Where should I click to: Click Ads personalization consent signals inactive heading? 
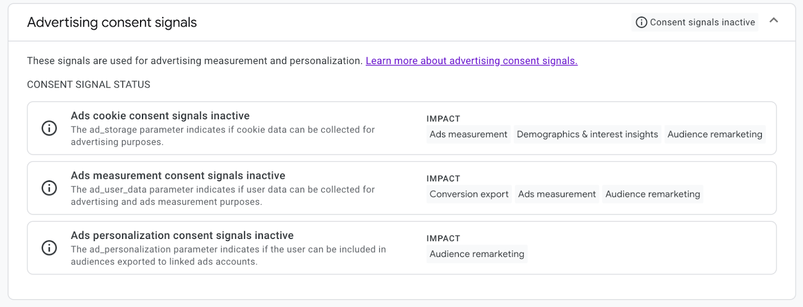pyautogui.click(x=182, y=235)
